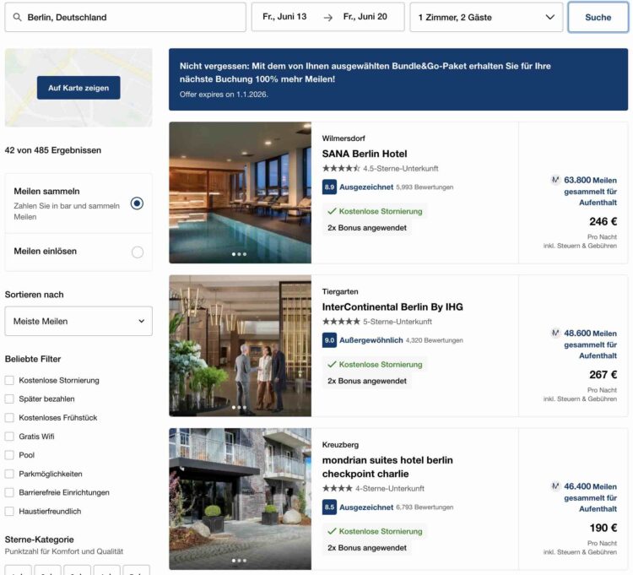This screenshot has height=575, width=633.
Task: Open the 1 Zimmer, 2 Gäste dropdown
Action: pyautogui.click(x=486, y=18)
